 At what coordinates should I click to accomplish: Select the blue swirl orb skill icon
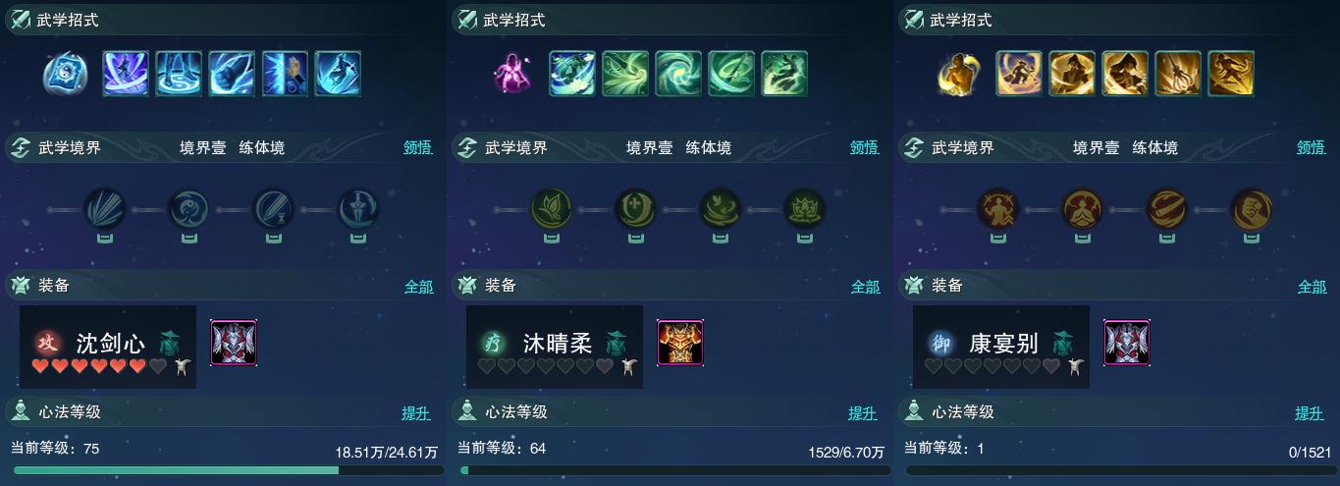click(x=66, y=75)
